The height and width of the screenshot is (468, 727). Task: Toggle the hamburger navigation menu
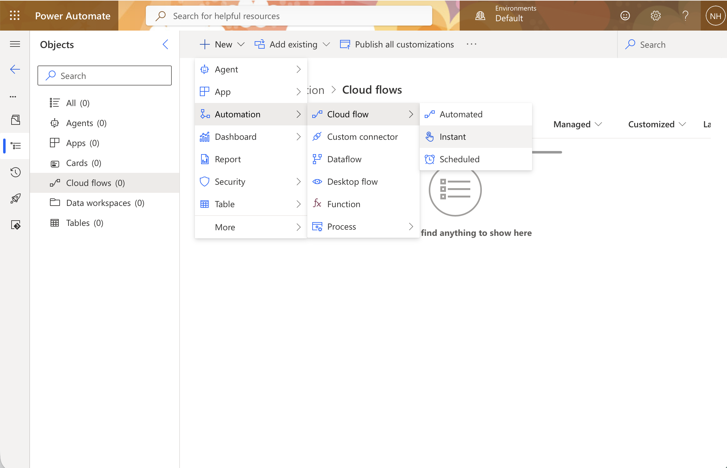(x=15, y=44)
